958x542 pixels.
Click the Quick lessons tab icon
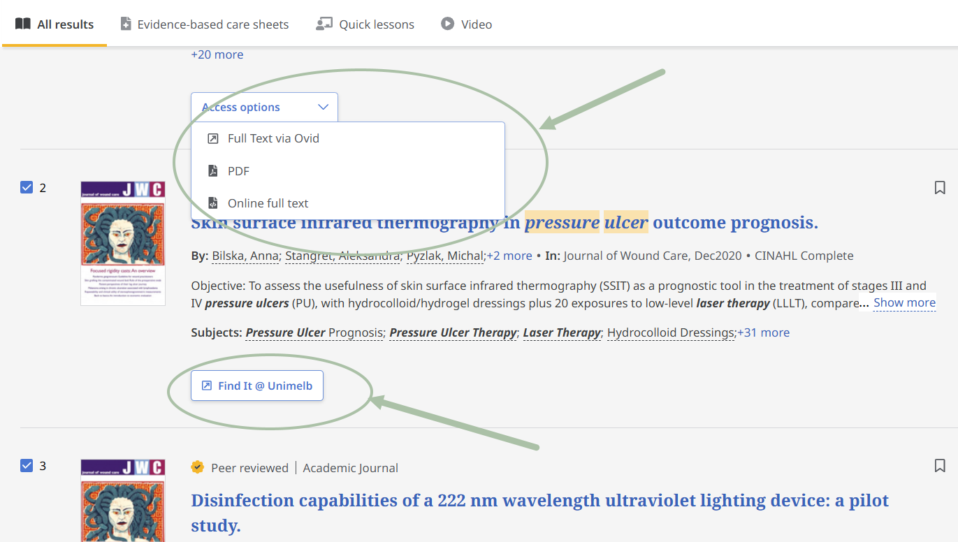(x=324, y=24)
